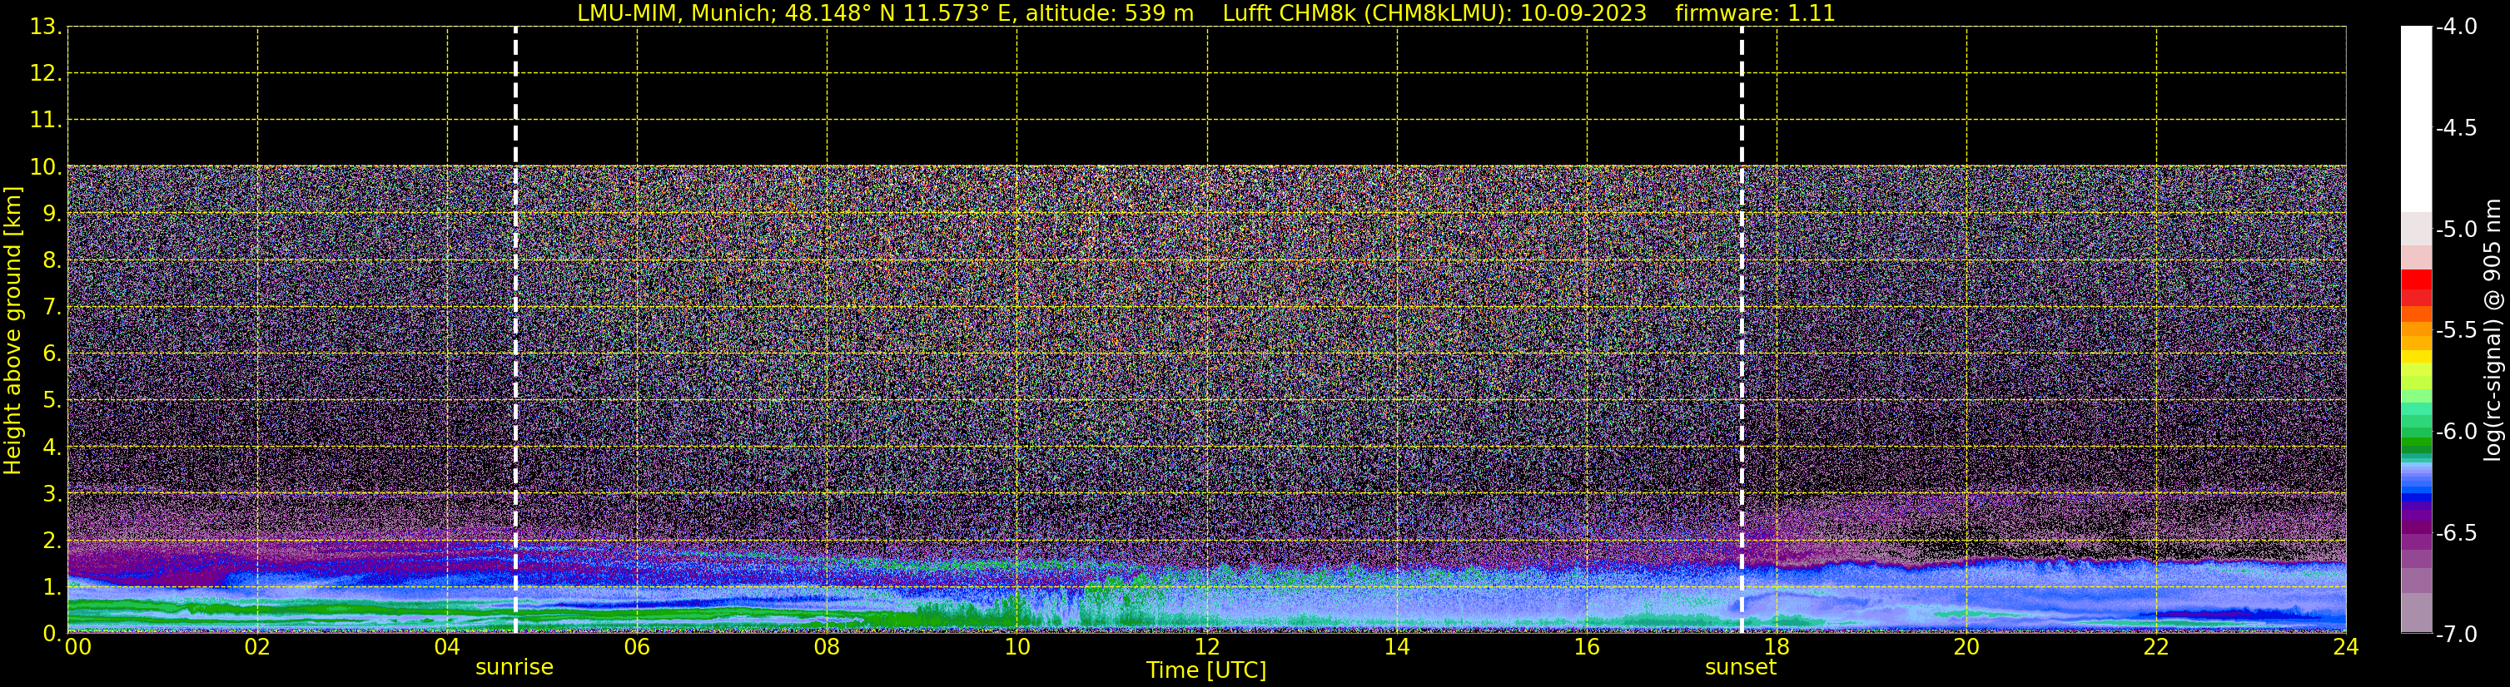Click the '02' time axis tick label

[x=257, y=647]
